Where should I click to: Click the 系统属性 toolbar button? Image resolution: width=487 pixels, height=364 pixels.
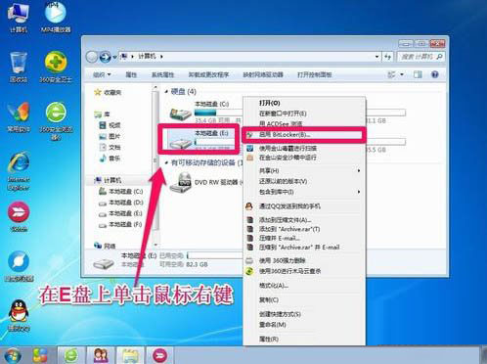pos(162,74)
